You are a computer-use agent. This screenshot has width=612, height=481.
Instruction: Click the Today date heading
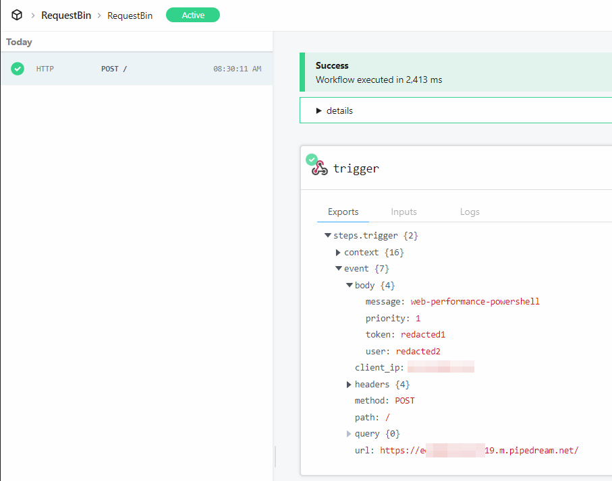19,42
